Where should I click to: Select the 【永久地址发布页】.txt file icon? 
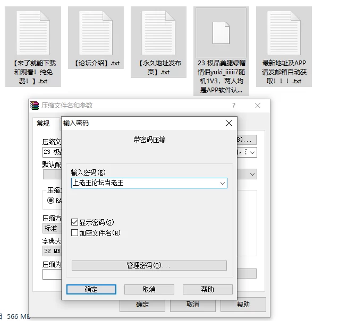pos(158,33)
